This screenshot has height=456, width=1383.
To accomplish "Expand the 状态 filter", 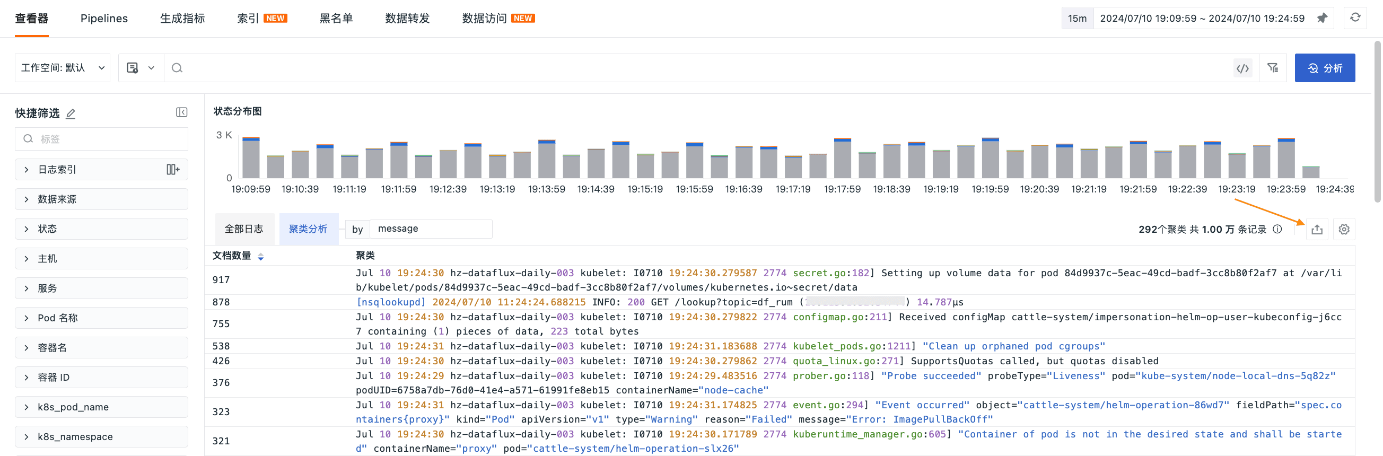I will coord(101,229).
